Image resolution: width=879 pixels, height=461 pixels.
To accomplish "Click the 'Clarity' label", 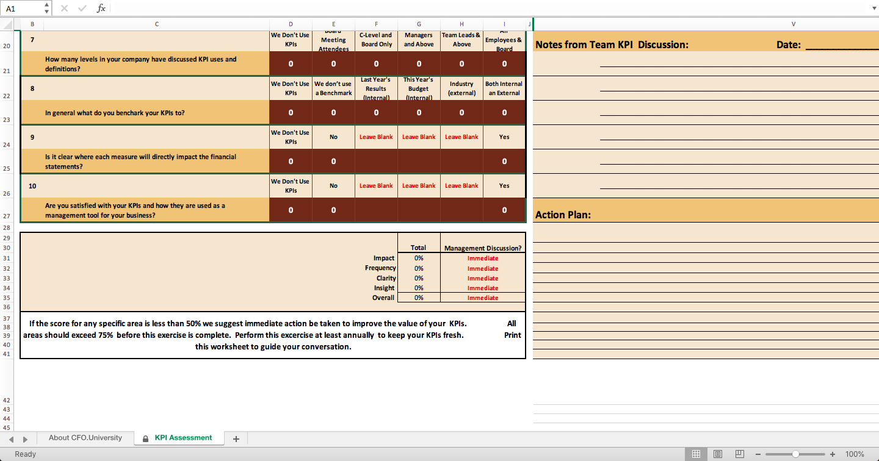I will [386, 278].
